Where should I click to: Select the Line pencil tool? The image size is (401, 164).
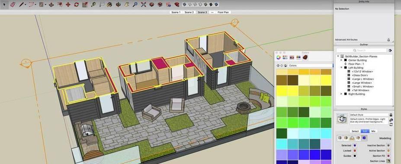pyautogui.click(x=22, y=5)
